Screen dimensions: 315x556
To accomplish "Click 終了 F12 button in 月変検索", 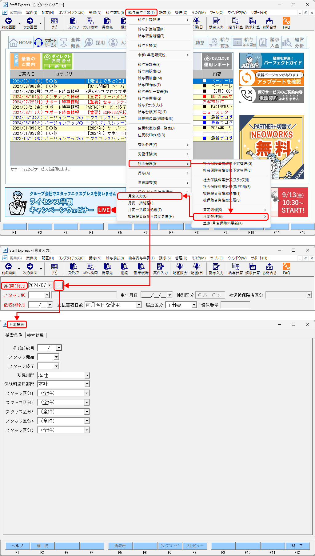I will tap(297, 546).
